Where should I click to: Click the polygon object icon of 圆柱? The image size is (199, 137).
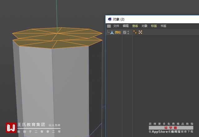tap(112, 33)
